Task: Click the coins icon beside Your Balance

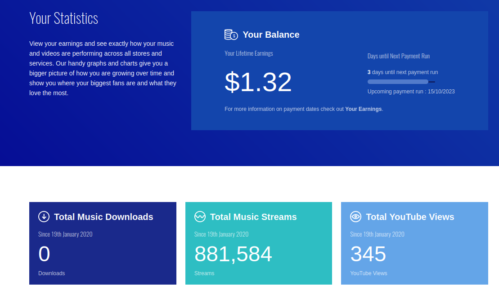Action: tap(231, 34)
